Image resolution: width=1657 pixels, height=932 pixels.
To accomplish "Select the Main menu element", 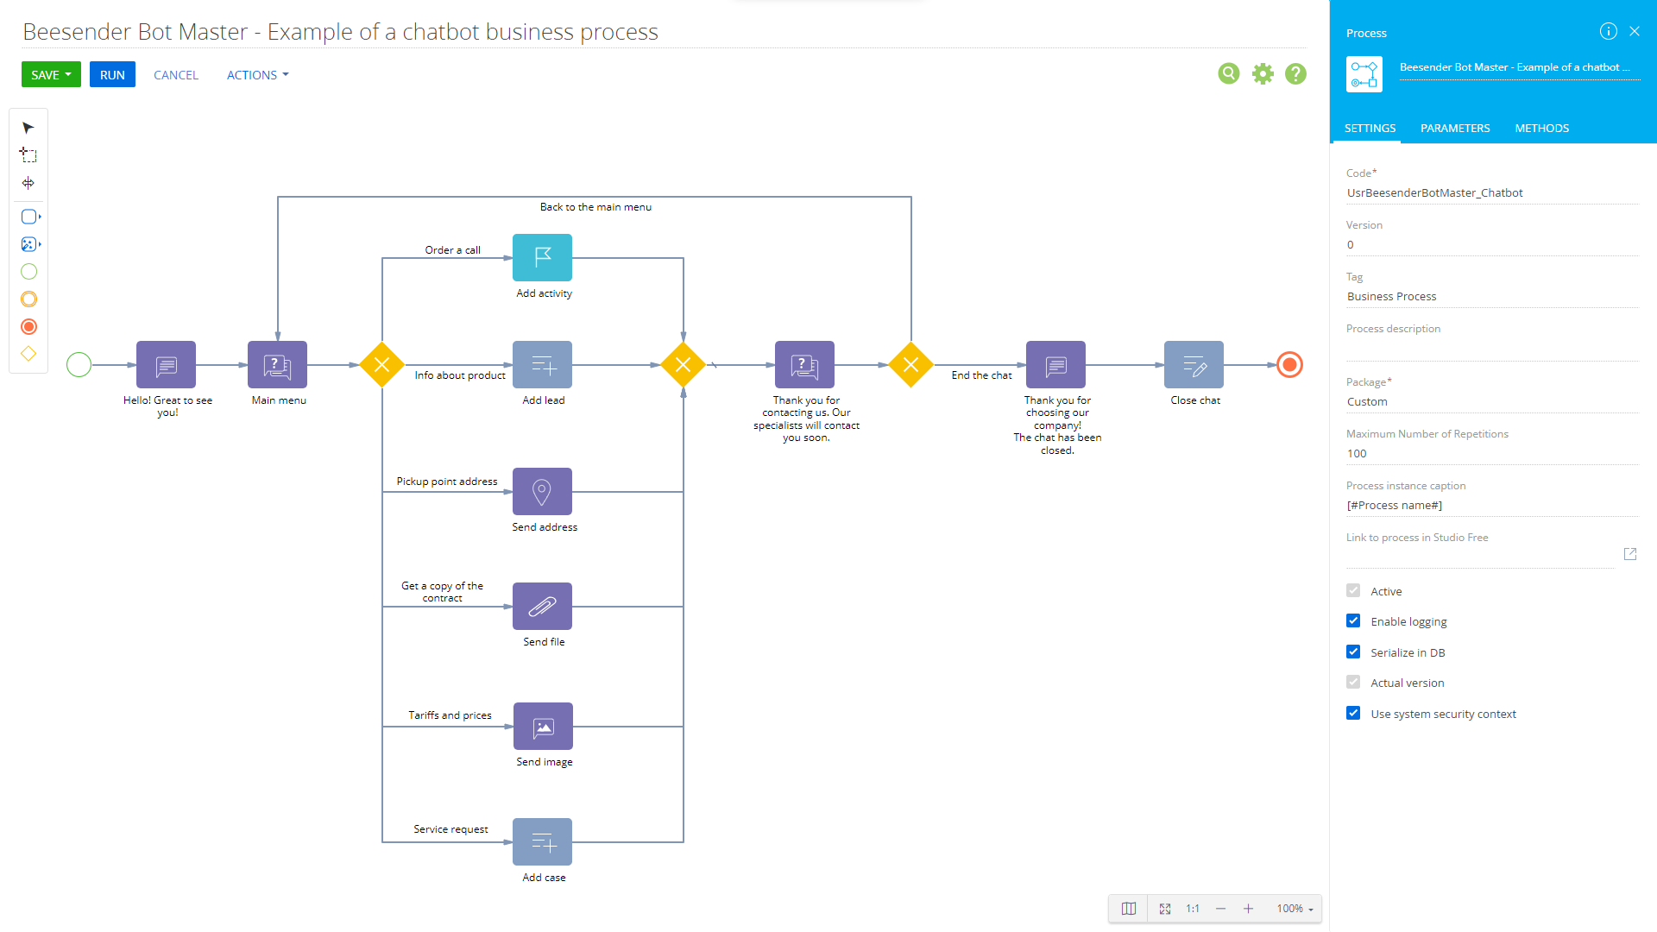I will coord(277,364).
